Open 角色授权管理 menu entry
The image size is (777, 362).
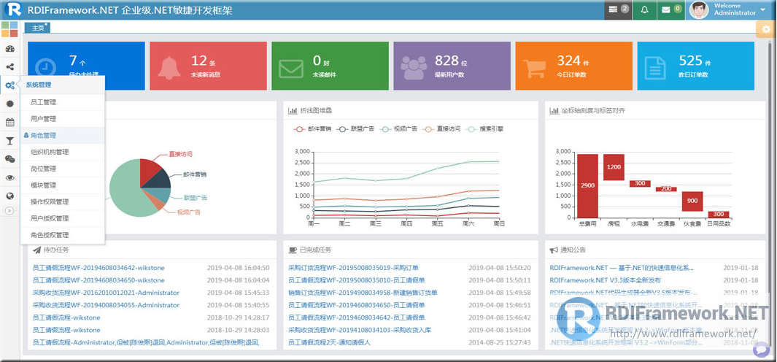(63, 235)
